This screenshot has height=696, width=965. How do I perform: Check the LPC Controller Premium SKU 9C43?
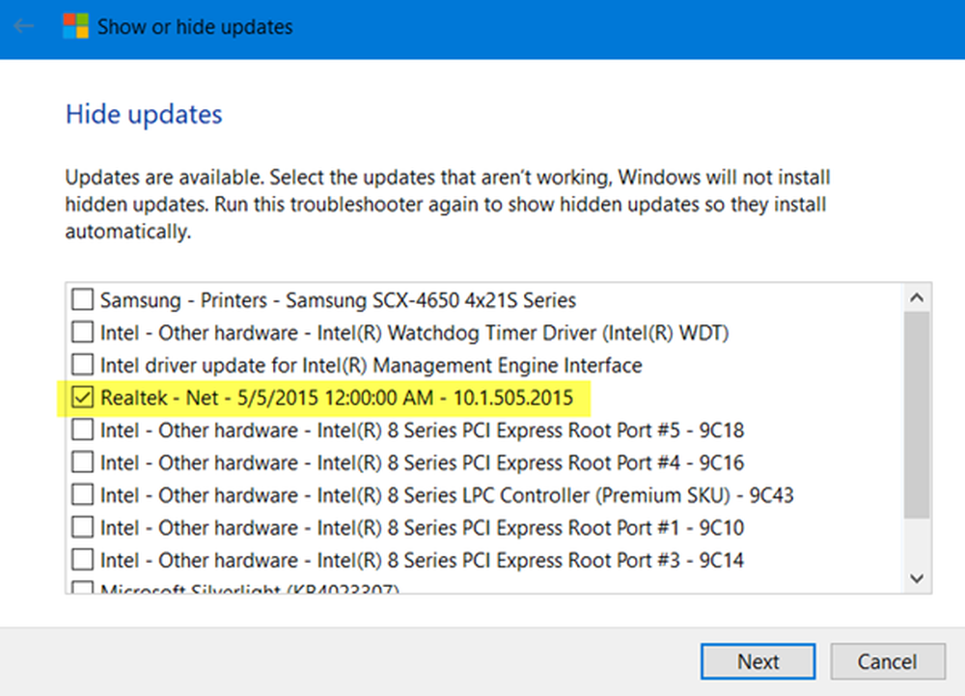pyautogui.click(x=82, y=495)
